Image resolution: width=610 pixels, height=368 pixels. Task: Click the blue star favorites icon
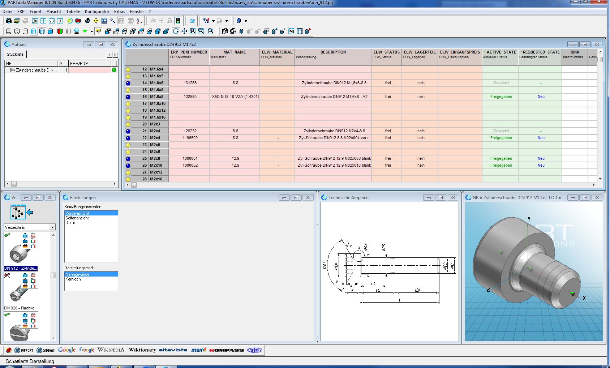(x=192, y=21)
